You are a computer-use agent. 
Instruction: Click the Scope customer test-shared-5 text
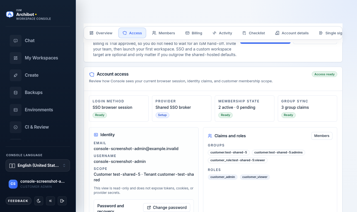pyautogui.click(x=144, y=177)
